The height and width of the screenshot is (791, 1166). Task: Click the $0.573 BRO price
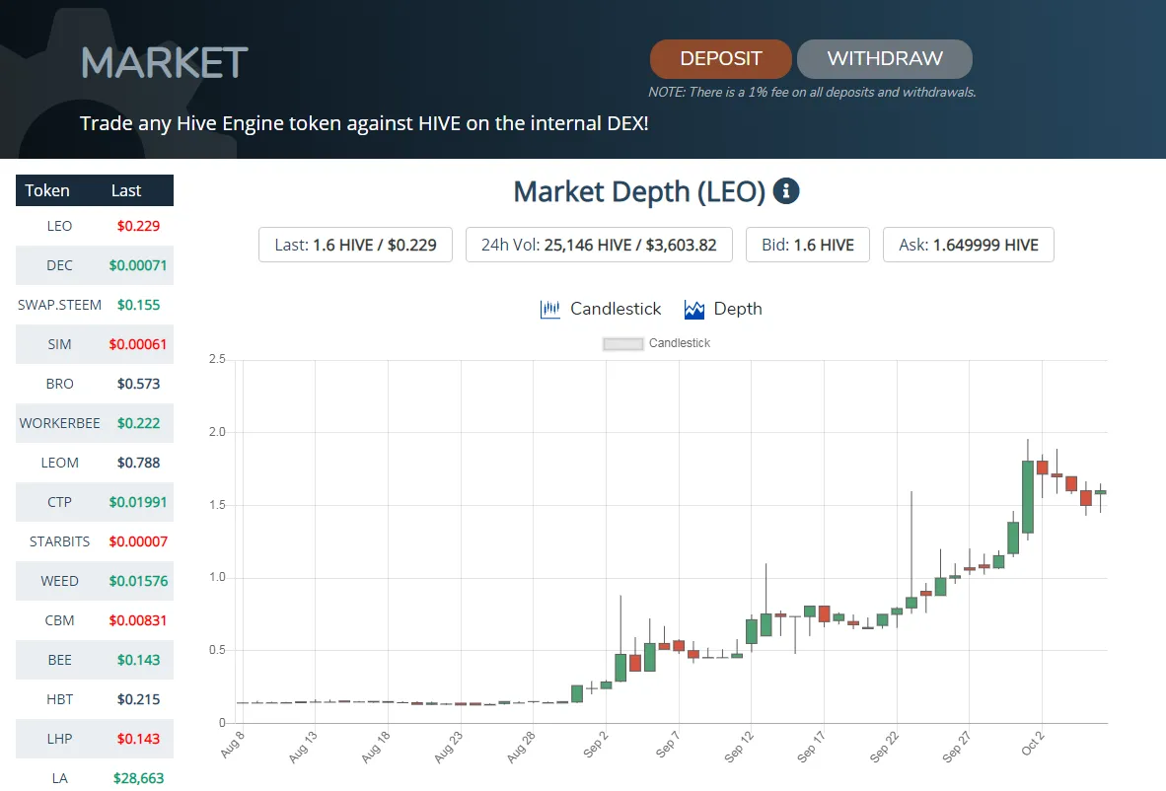[138, 384]
